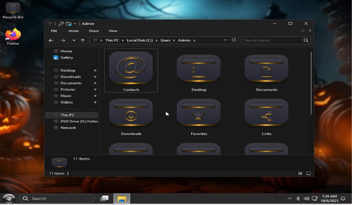Click the Properties wrench icon in title bar
Viewport: 352px width, 205px height.
pos(61,24)
